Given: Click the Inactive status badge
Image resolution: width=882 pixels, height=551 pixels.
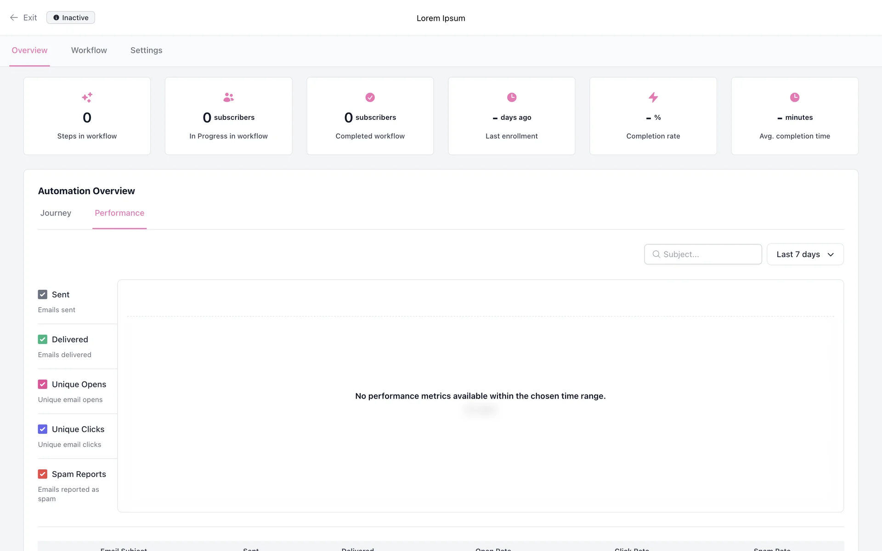Looking at the screenshot, I should point(71,17).
